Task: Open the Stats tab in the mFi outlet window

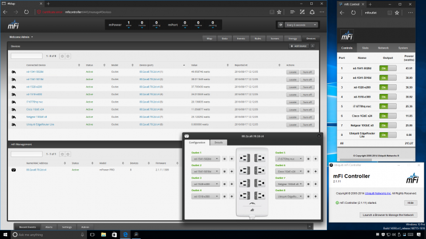Action: point(365,48)
